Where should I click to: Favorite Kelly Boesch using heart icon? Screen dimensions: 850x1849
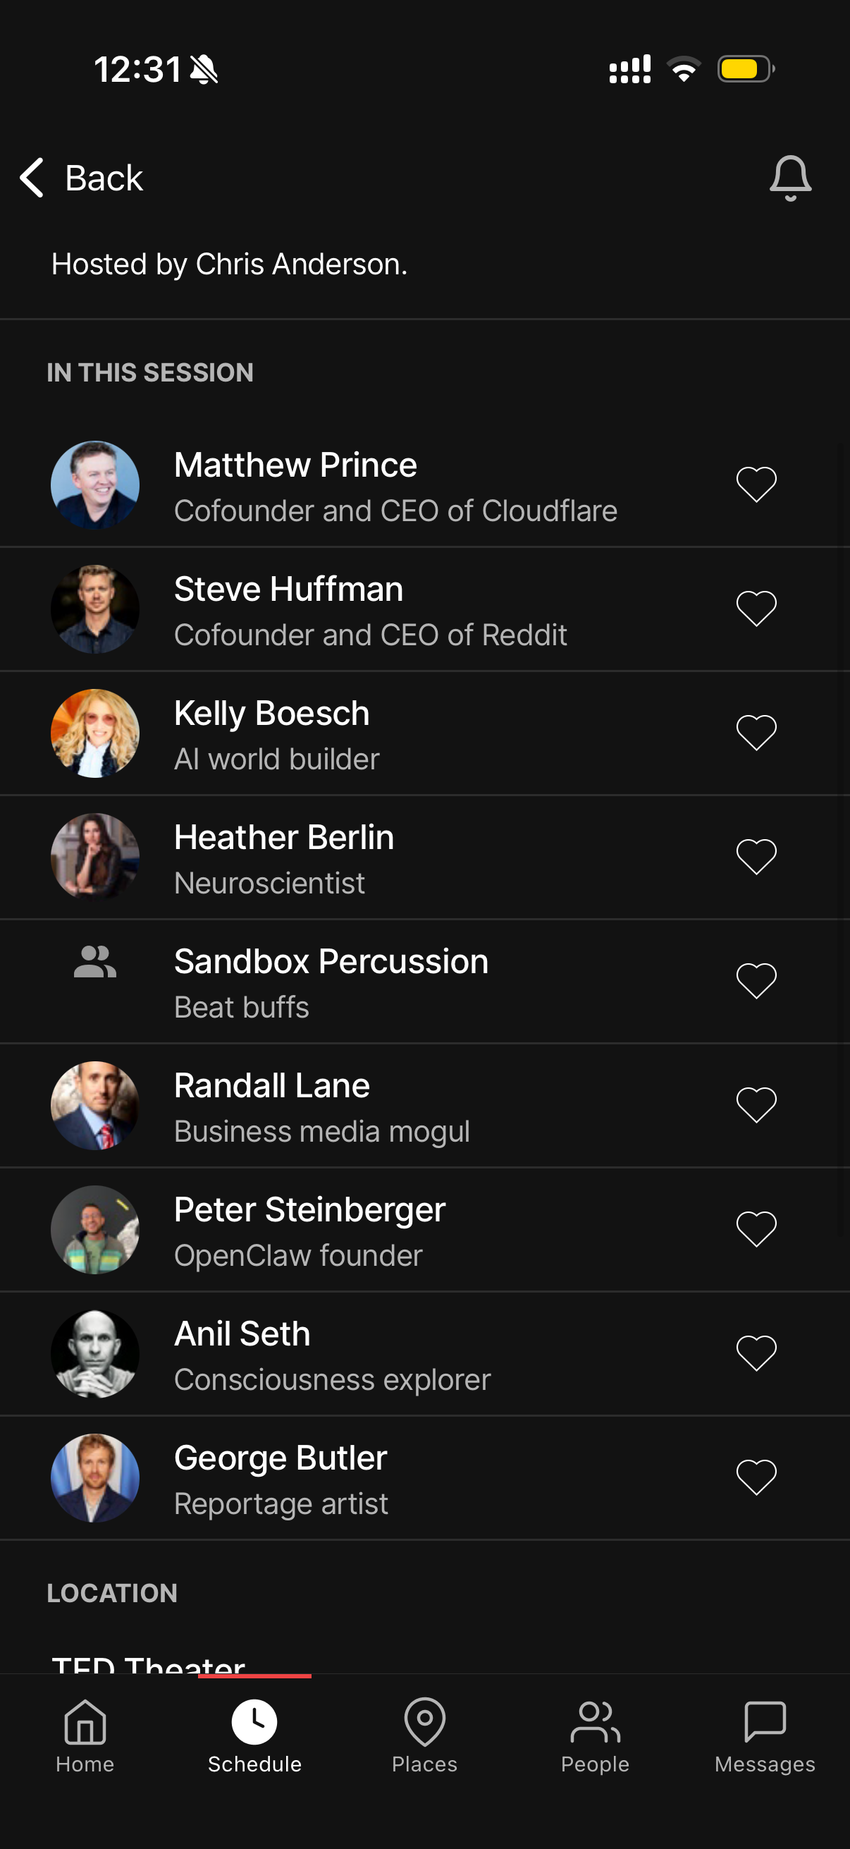point(756,733)
